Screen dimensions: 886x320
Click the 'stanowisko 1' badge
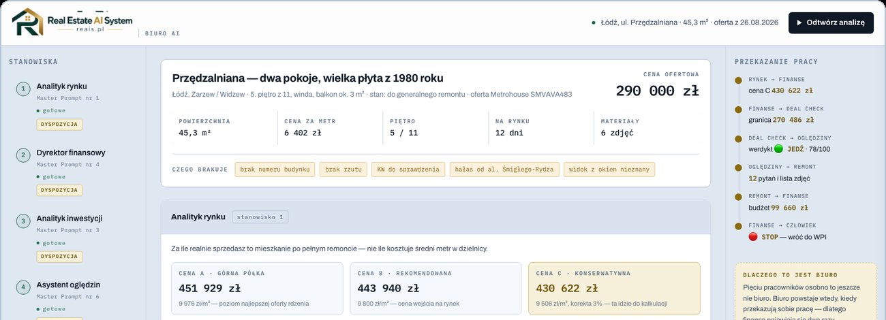point(260,217)
